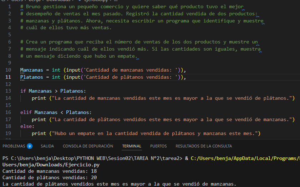Click terminal output 'Cantidad de manzanas vendidas: 18'
300x187 pixels.
[50, 171]
